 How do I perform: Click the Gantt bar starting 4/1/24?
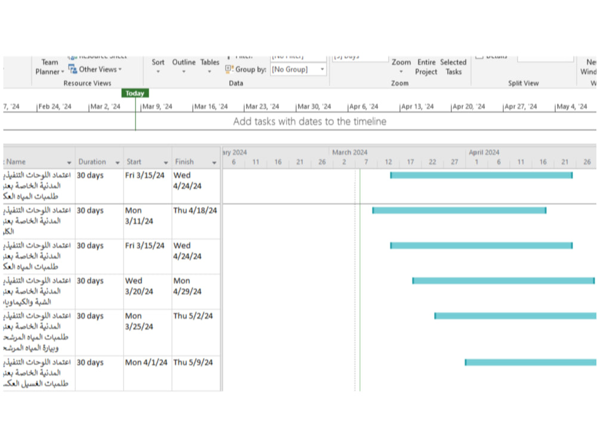pos(530,362)
